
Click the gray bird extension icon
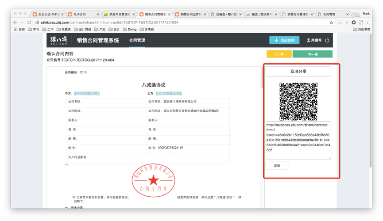pyautogui.click(x=347, y=22)
